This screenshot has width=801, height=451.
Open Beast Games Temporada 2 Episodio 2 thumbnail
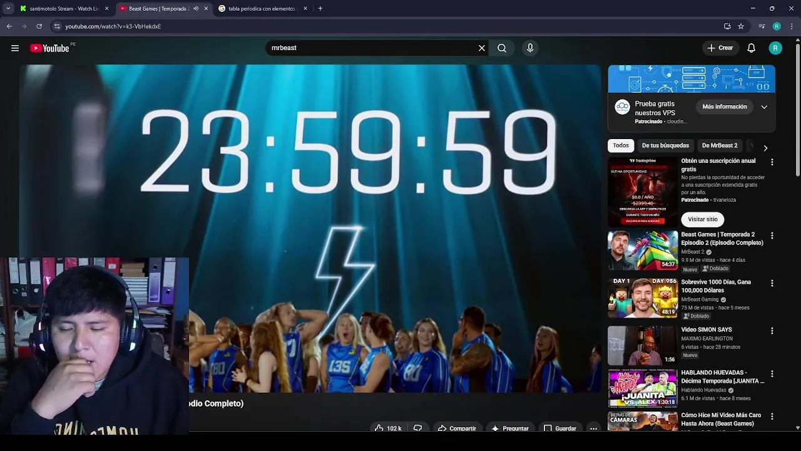[x=643, y=250]
